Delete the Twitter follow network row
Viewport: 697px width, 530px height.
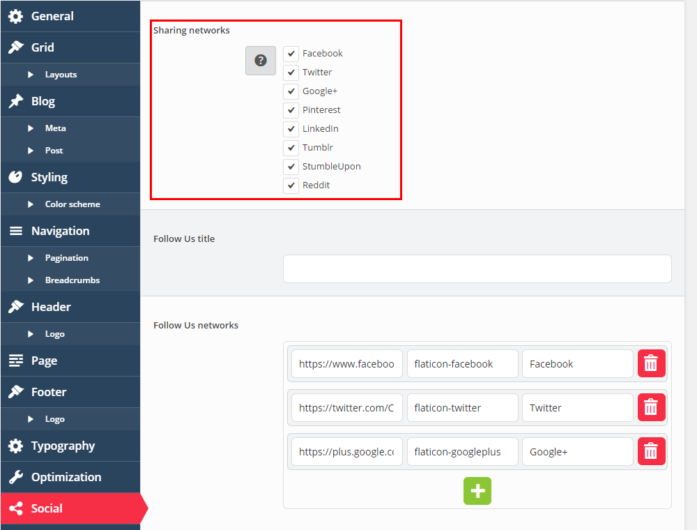point(651,407)
